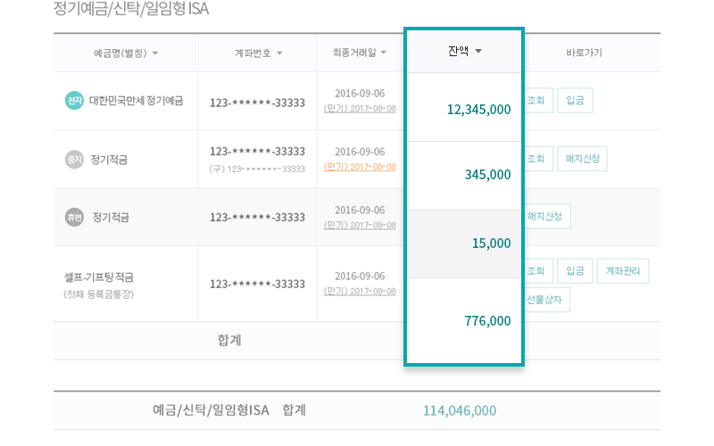714x446 pixels.
Task: Open the 셀프-기프팅 적금 account name
Action: click(99, 277)
